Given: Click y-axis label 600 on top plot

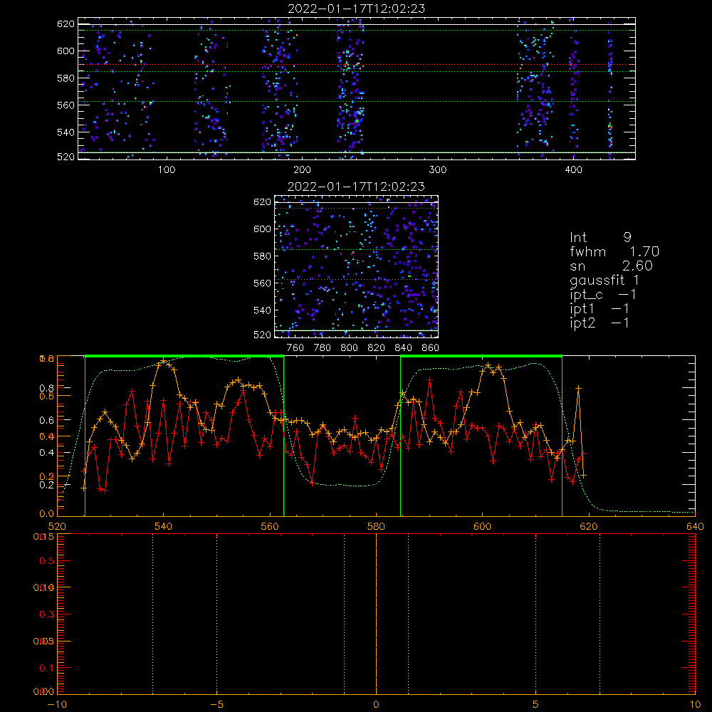Looking at the screenshot, I should click(x=66, y=51).
